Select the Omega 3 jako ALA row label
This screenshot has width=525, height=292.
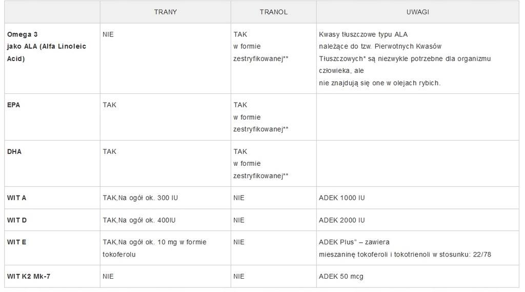tap(47, 47)
